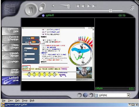Open the Portable Device tab
The width and height of the screenshot is (139, 107).
(x=11, y=39)
